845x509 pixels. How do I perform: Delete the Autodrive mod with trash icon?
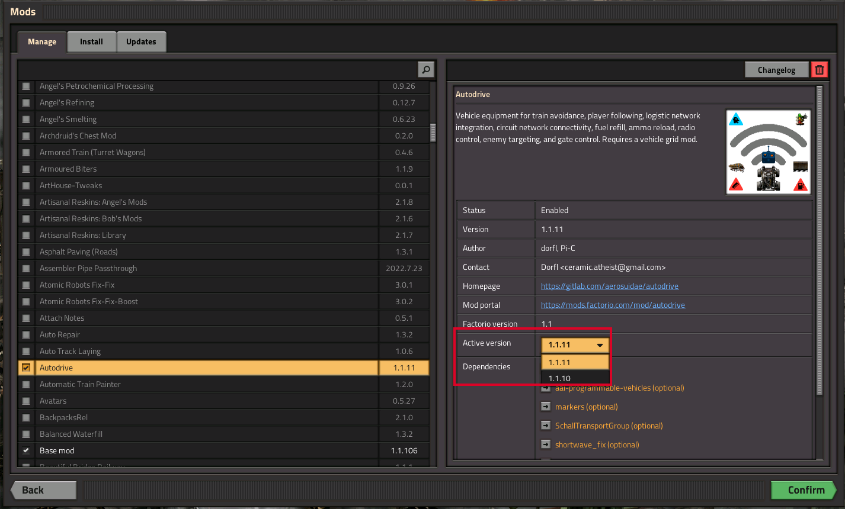point(820,70)
